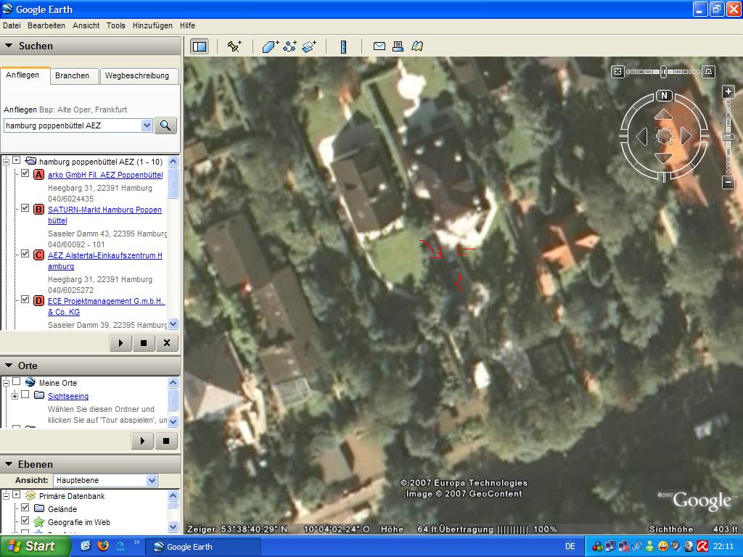Uncheck the SATURN-Markt search result checkbox

(x=25, y=209)
